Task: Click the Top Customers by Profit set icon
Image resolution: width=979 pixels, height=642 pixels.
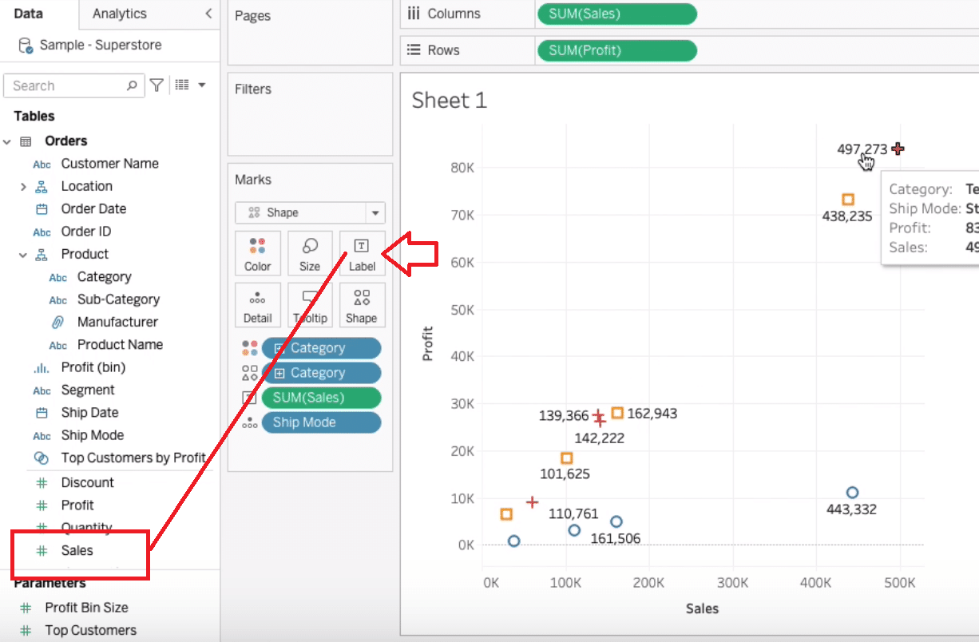Action: (x=42, y=458)
